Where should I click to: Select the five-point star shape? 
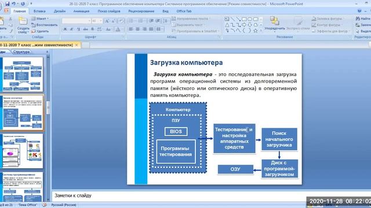(x=256, y=31)
